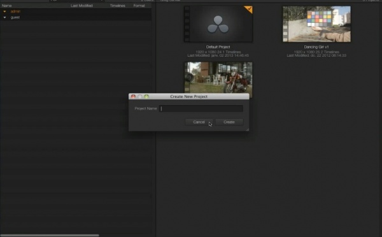Open the Dancing Girl v1 thumbnail
This screenshot has width=382, height=237.
[x=316, y=24]
